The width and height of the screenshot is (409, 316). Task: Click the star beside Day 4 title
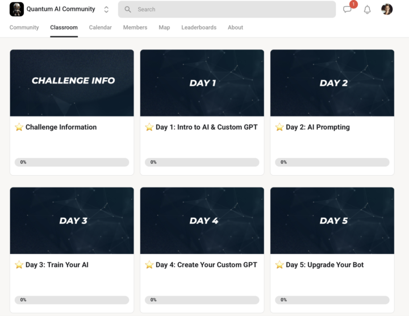[149, 265]
